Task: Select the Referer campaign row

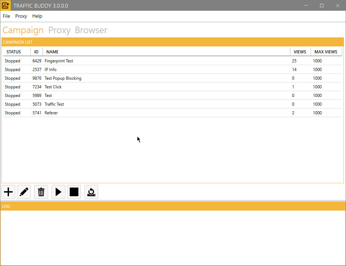Action: [51, 113]
